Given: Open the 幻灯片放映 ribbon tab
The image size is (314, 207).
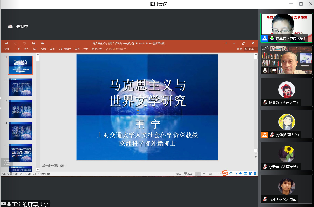Looking at the screenshot, I should (x=65, y=49).
